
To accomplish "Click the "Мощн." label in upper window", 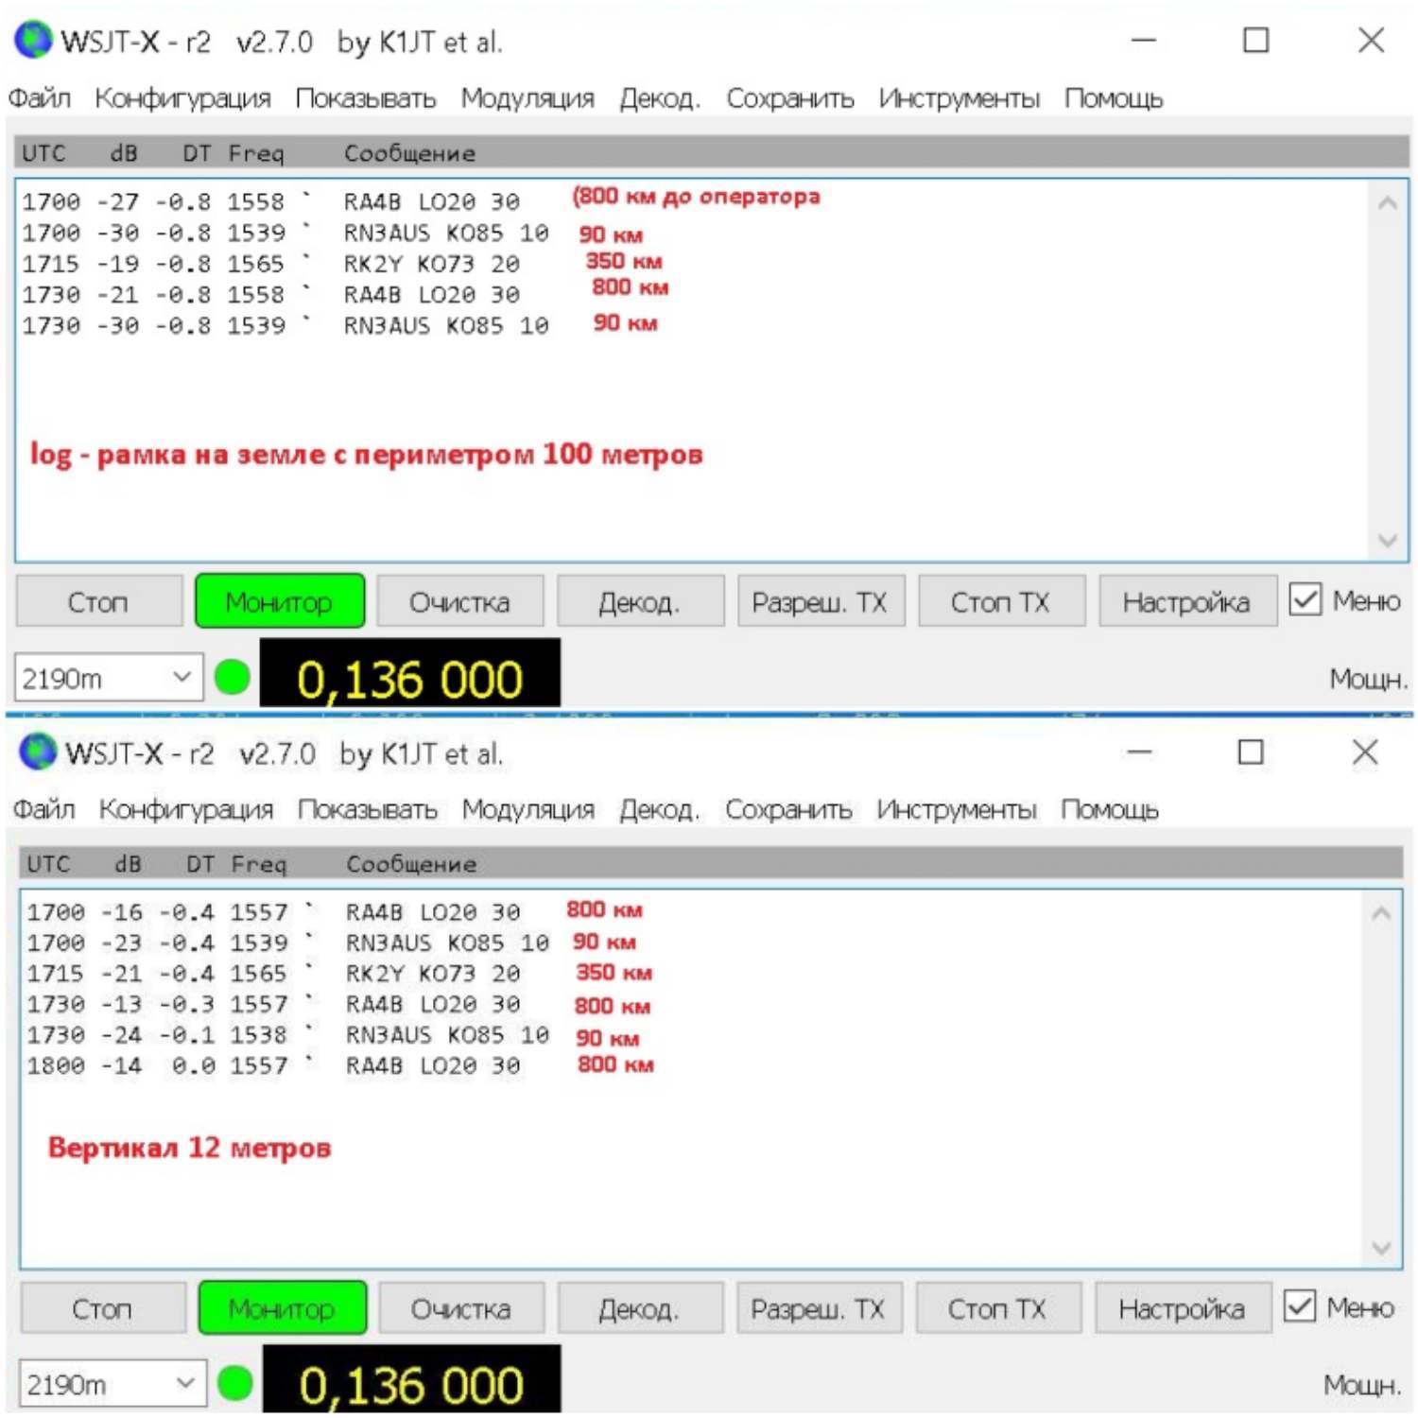I will pos(1368,678).
